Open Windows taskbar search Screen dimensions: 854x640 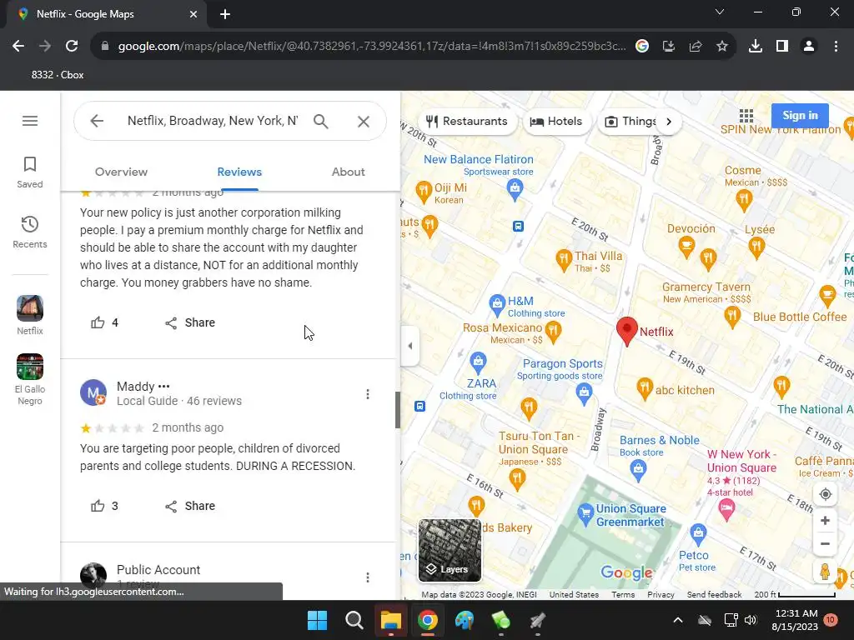pos(354,620)
